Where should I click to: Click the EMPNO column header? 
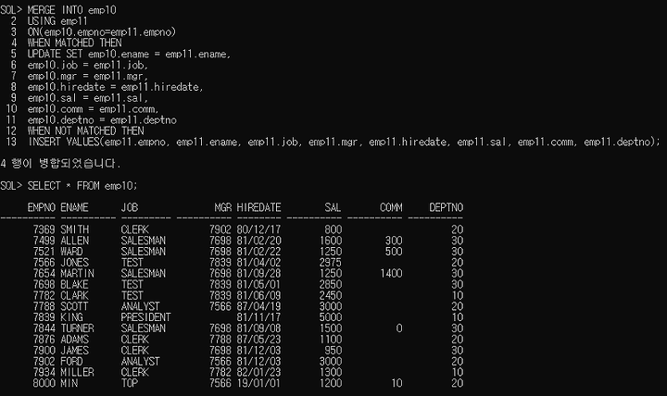point(42,207)
